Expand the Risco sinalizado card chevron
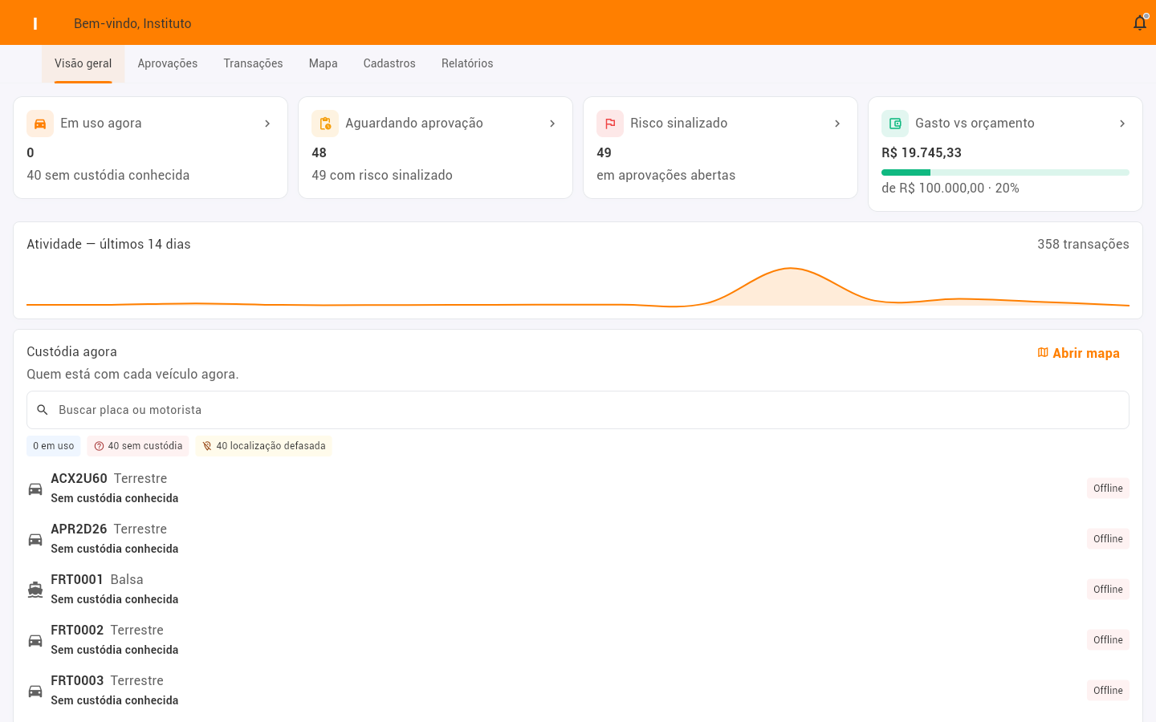 point(837,124)
